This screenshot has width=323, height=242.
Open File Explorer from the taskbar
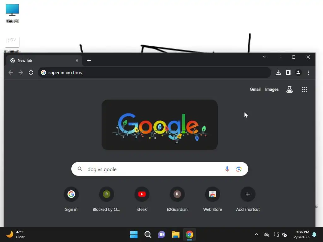click(176, 234)
